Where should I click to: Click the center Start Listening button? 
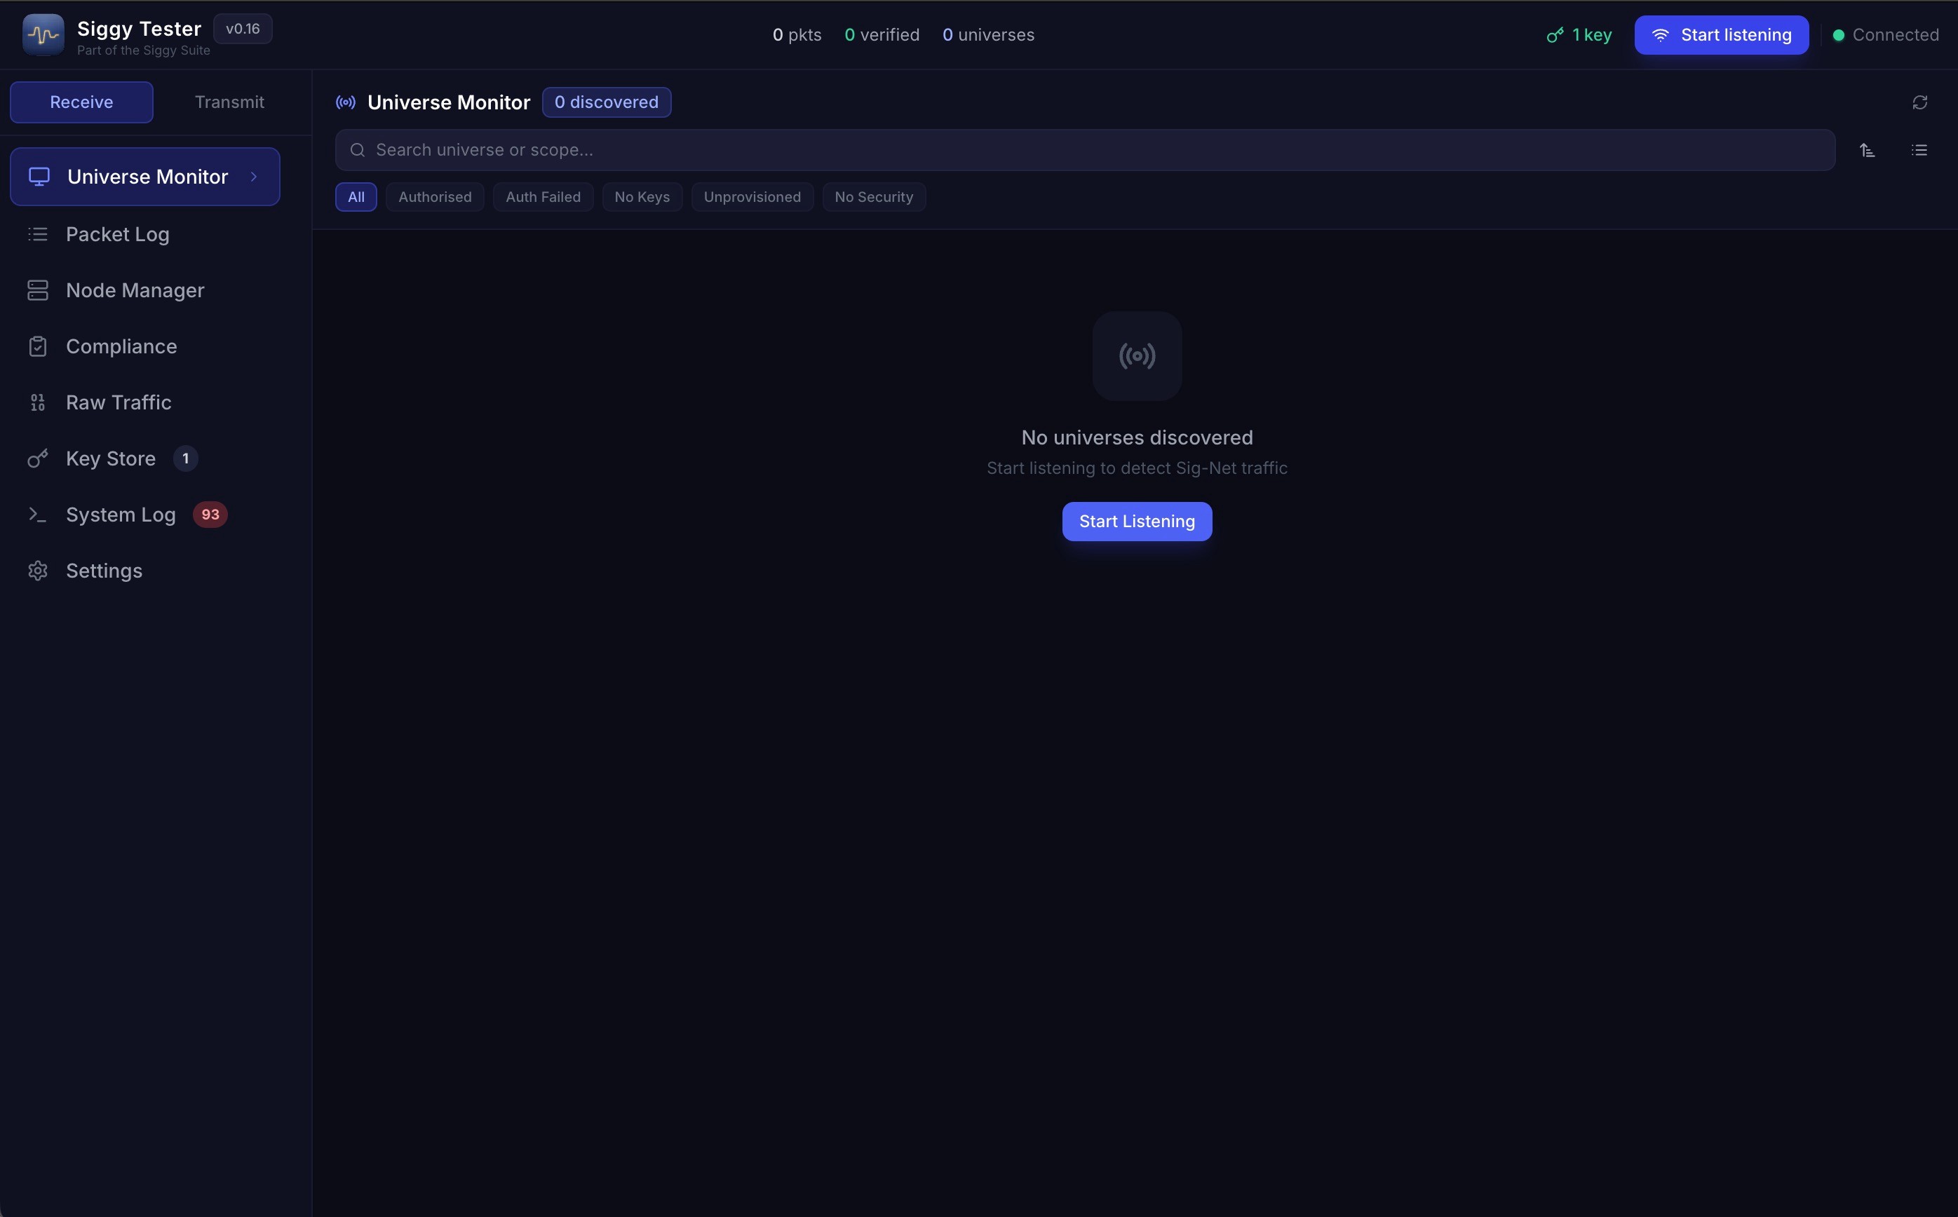pyautogui.click(x=1136, y=522)
